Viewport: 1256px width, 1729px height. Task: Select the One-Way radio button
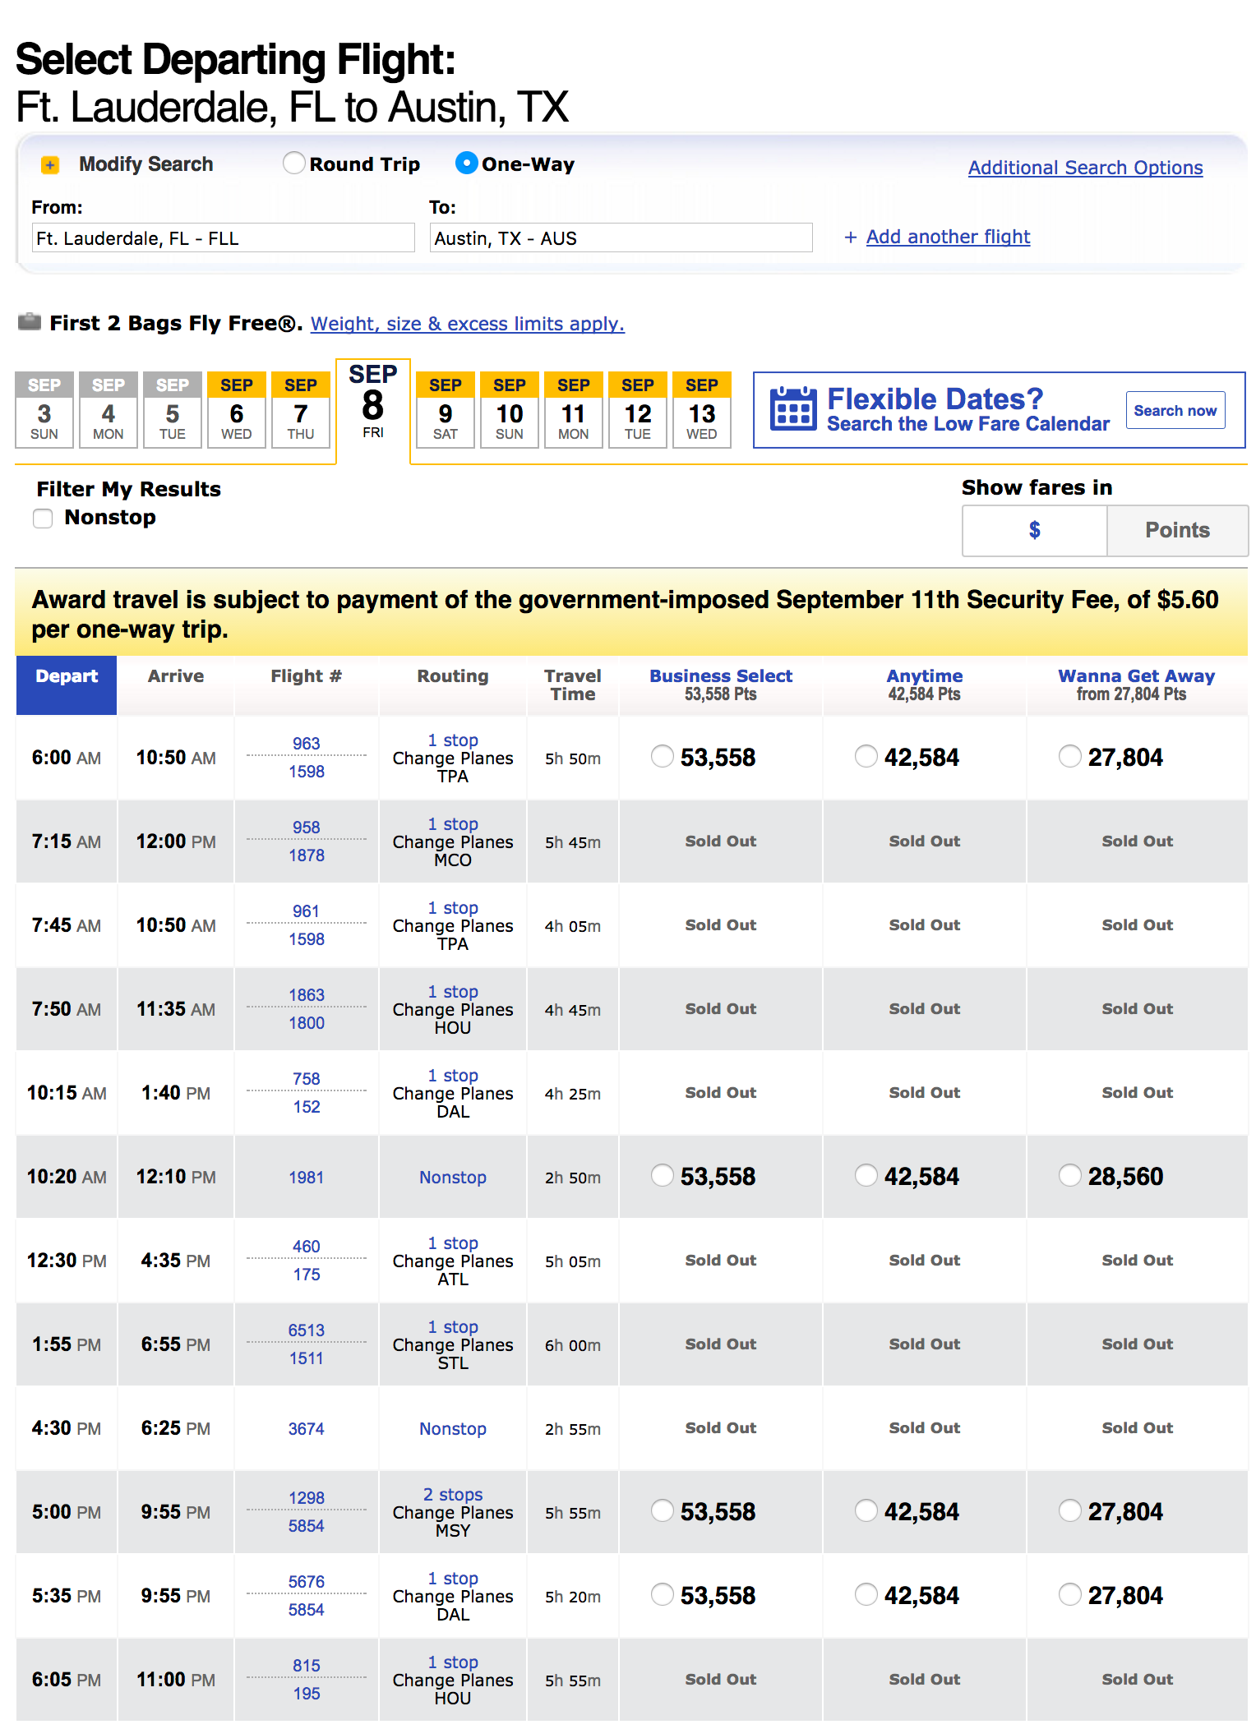coord(466,164)
